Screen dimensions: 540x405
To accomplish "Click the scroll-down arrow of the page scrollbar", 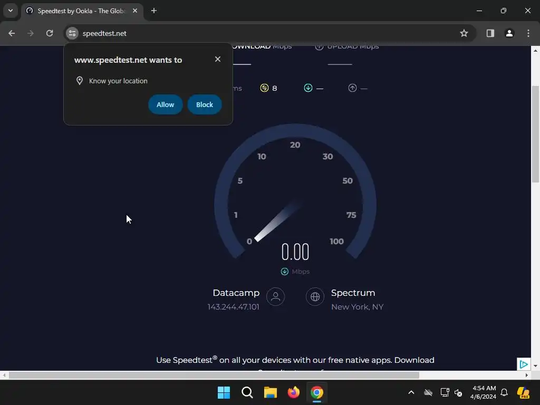I will [x=535, y=366].
